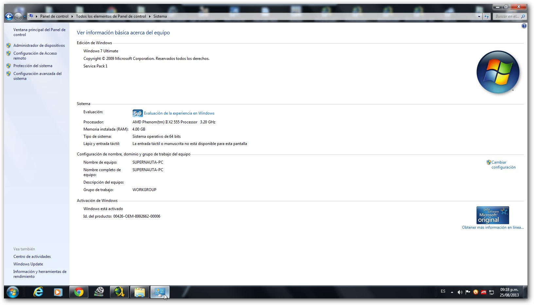Open Windows Update link
The width and height of the screenshot is (534, 305).
pos(28,264)
